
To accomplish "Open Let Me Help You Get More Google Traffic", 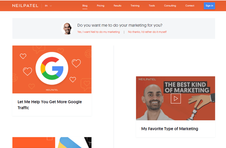I will (49, 105).
